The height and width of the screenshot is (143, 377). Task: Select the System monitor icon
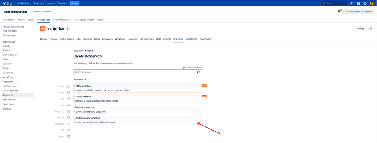point(69,117)
